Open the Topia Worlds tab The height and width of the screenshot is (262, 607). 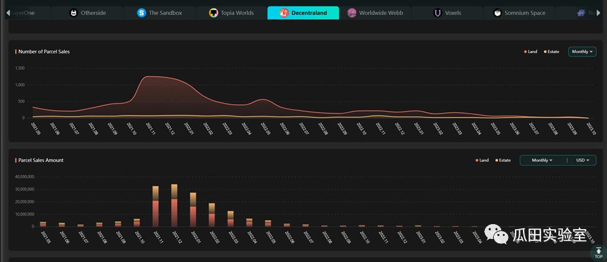click(x=231, y=13)
